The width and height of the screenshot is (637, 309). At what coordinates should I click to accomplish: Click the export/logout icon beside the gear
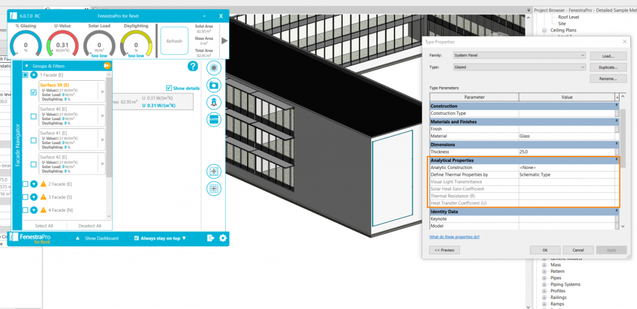point(210,238)
